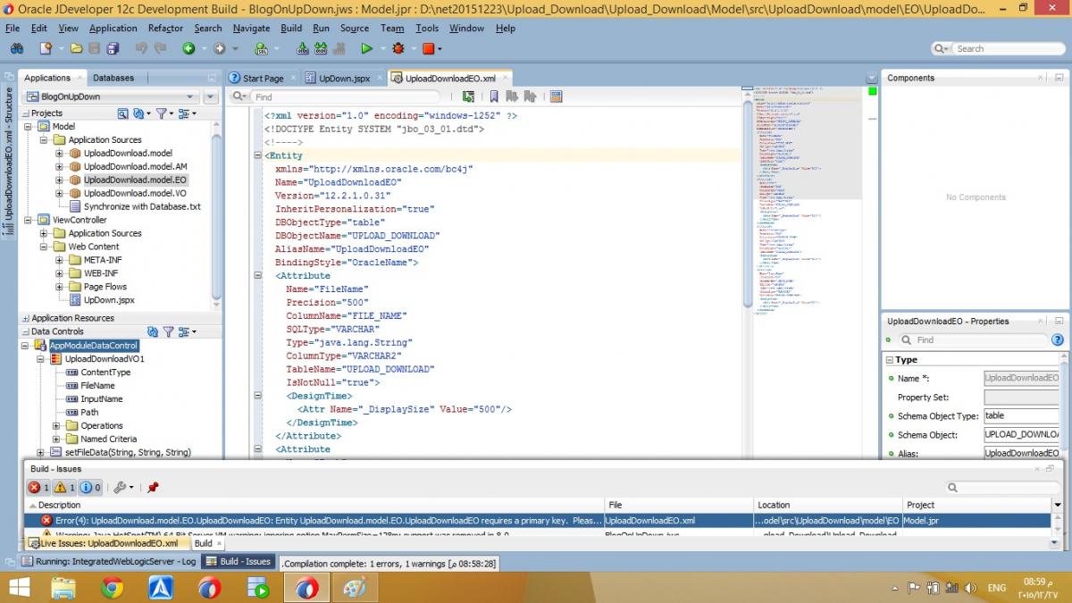Open the Databases panel tab
This screenshot has width=1072, height=603.
coord(113,78)
